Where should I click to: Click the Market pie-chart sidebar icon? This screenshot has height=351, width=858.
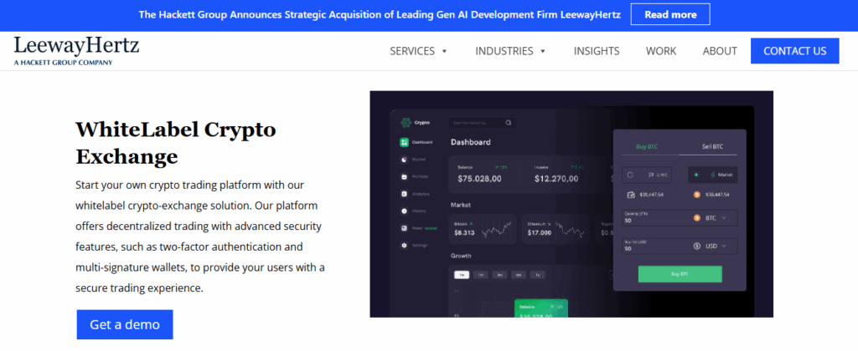point(404,160)
